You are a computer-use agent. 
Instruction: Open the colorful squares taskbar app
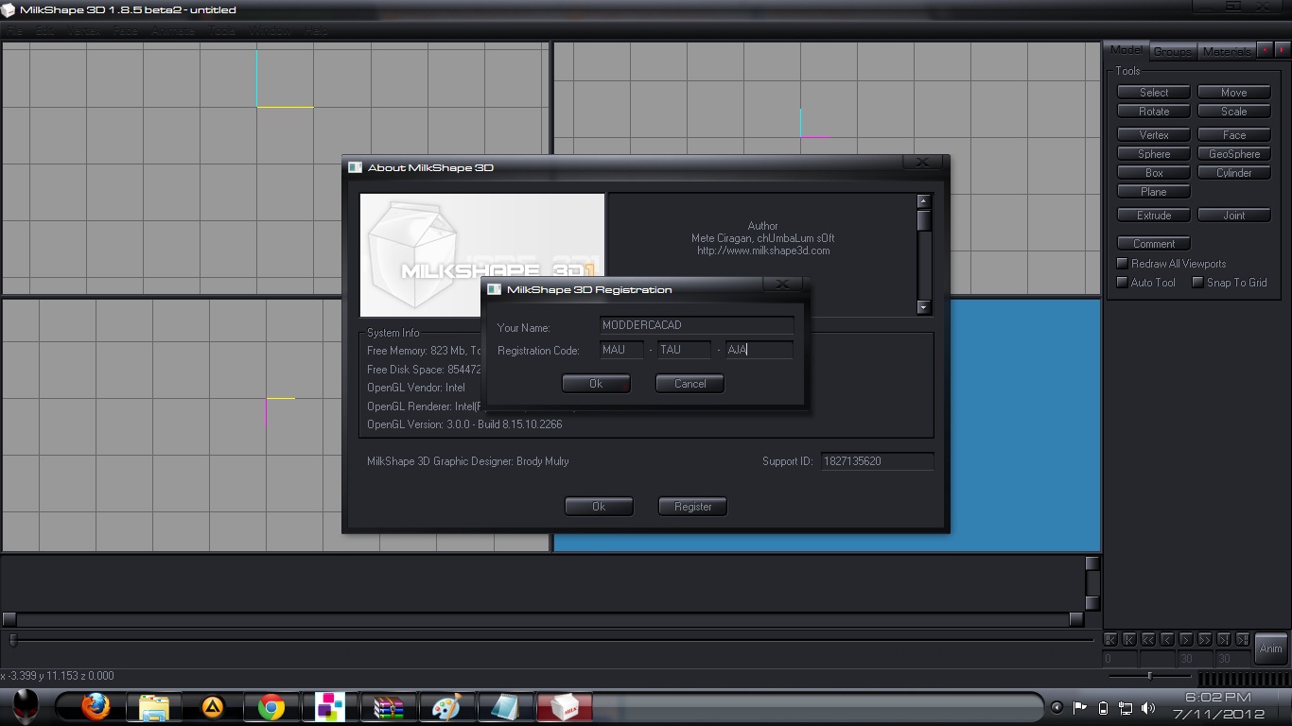[330, 707]
